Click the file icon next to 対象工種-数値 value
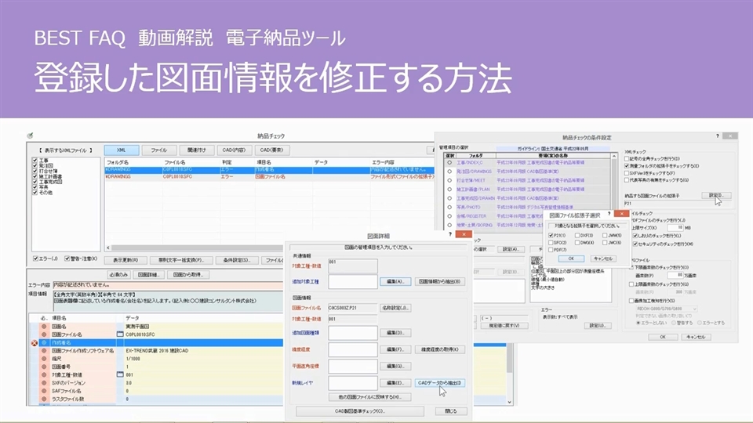Image resolution: width=753 pixels, height=423 pixels. point(119,374)
